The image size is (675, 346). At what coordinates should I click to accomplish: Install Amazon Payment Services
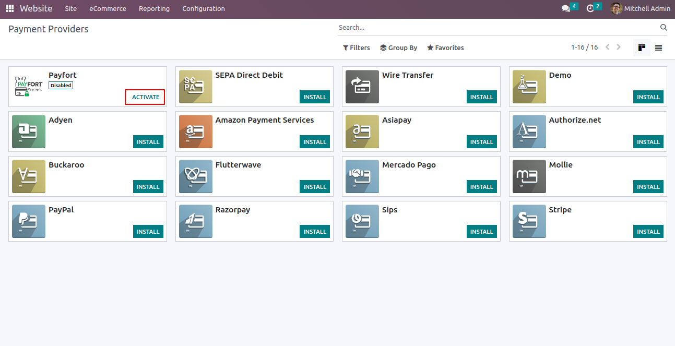(315, 142)
